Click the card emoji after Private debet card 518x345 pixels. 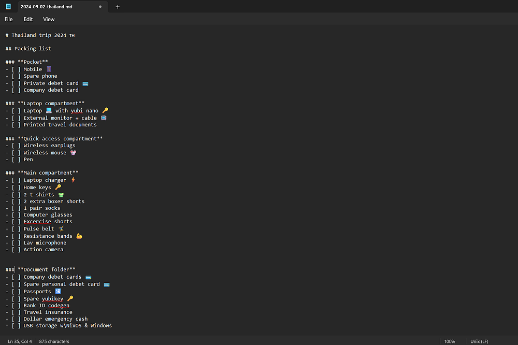pyautogui.click(x=85, y=83)
